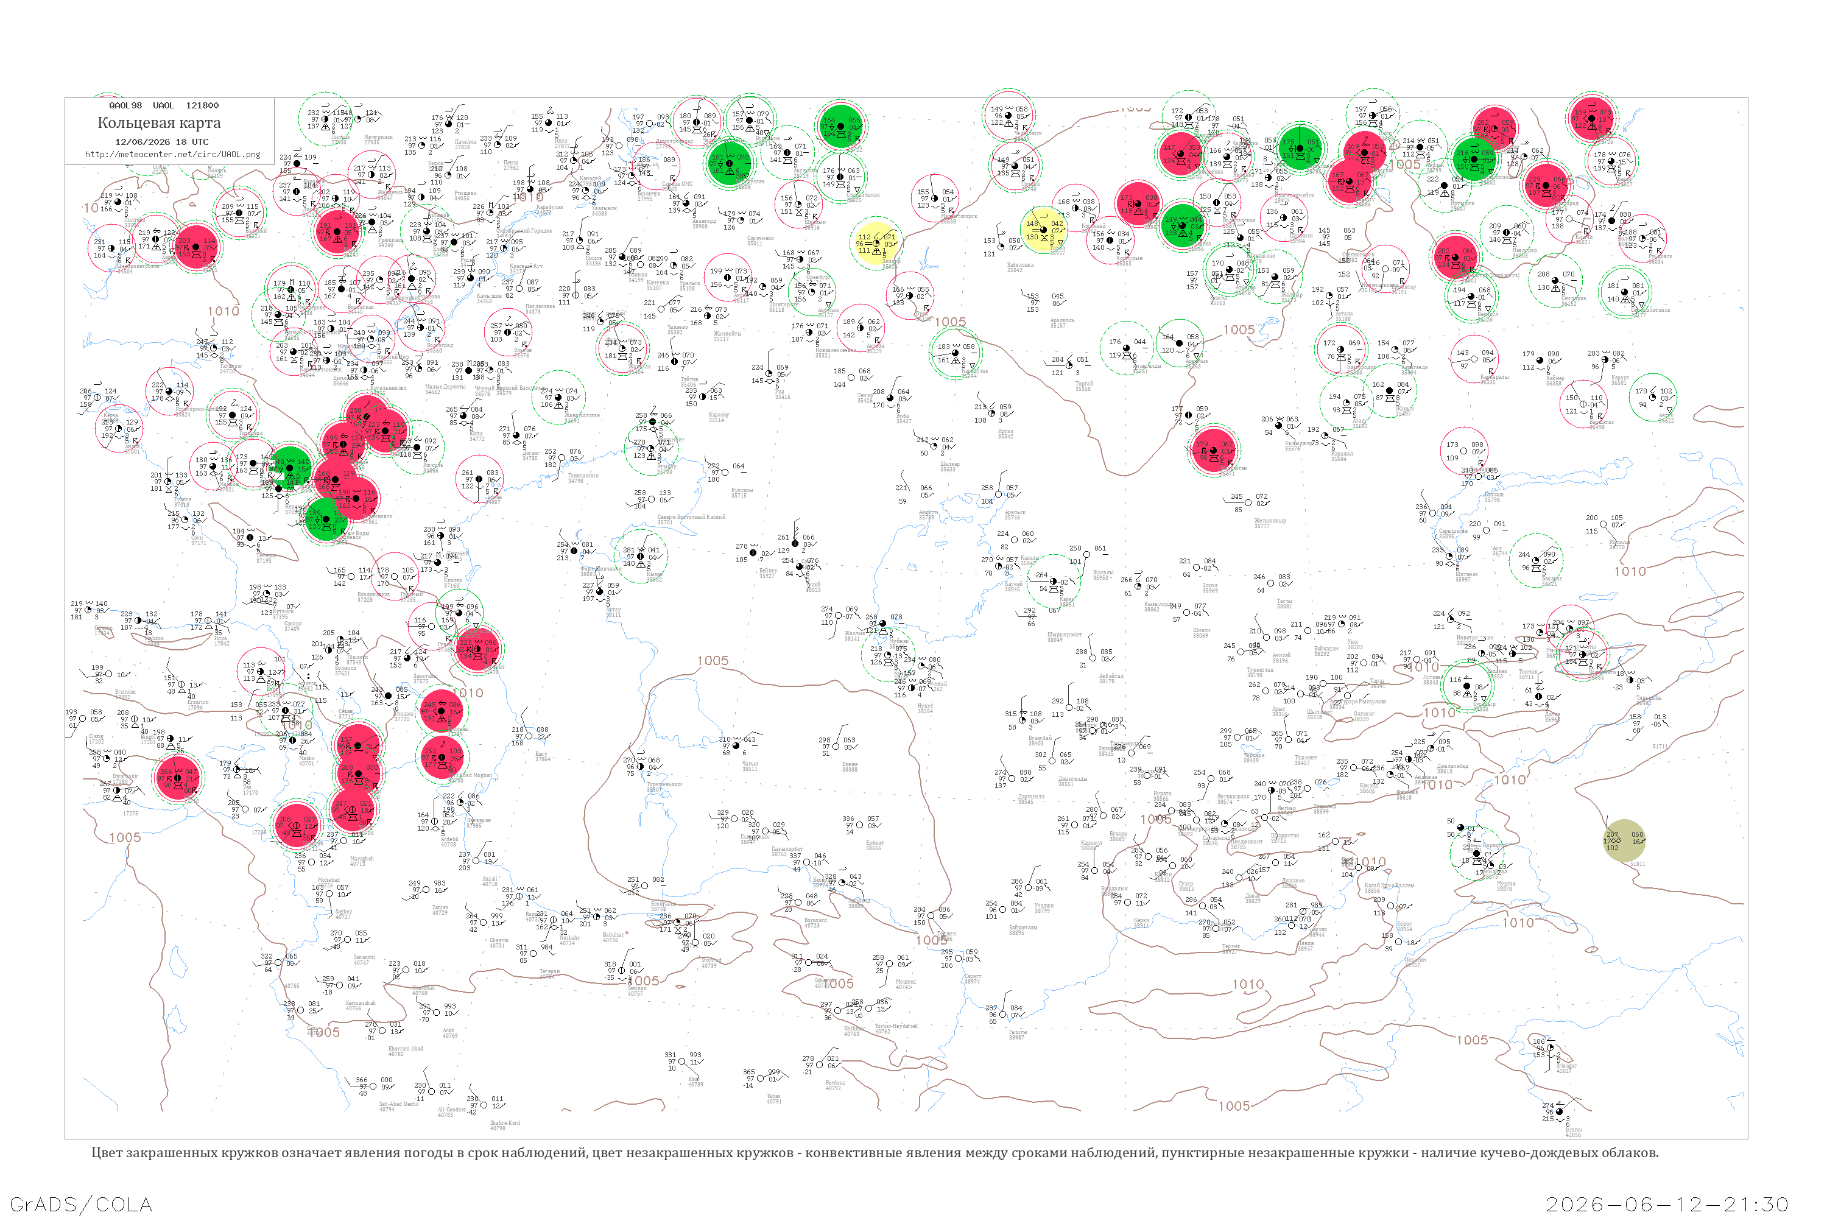The image size is (1827, 1218).
Task: Select the station label "Боковская"
Action: click(x=361, y=307)
